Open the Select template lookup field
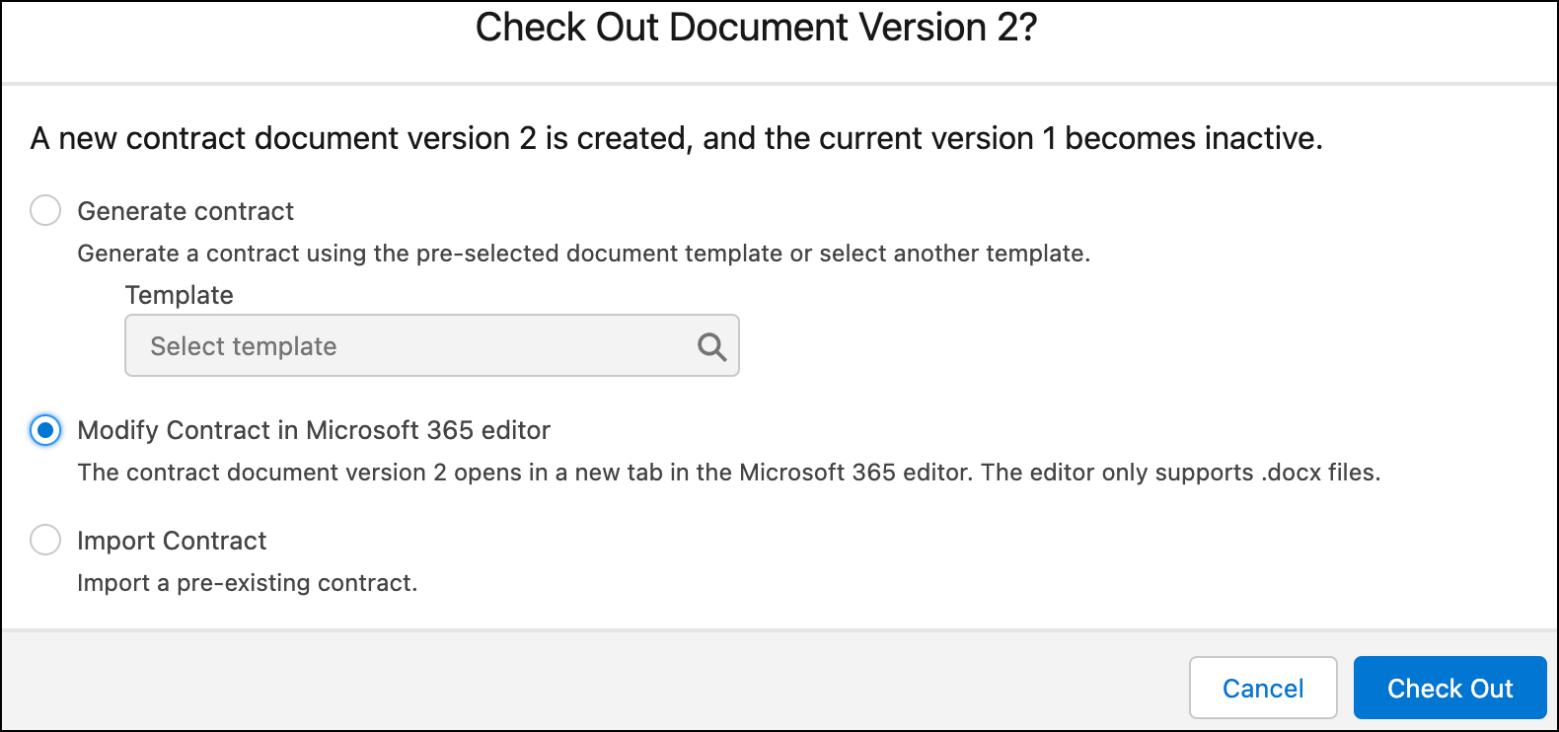Image resolution: width=1559 pixels, height=732 pixels. pyautogui.click(x=414, y=346)
